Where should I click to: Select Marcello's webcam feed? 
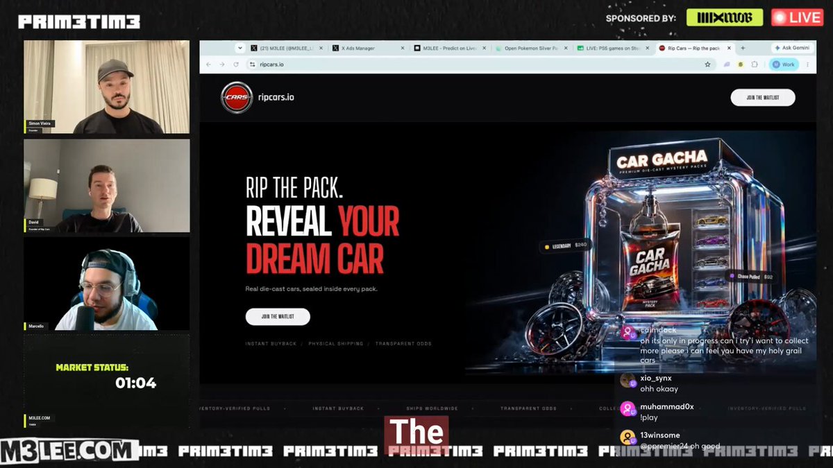106,284
